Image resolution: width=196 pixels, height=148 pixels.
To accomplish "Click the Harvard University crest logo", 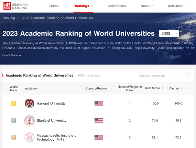I will (30, 103).
